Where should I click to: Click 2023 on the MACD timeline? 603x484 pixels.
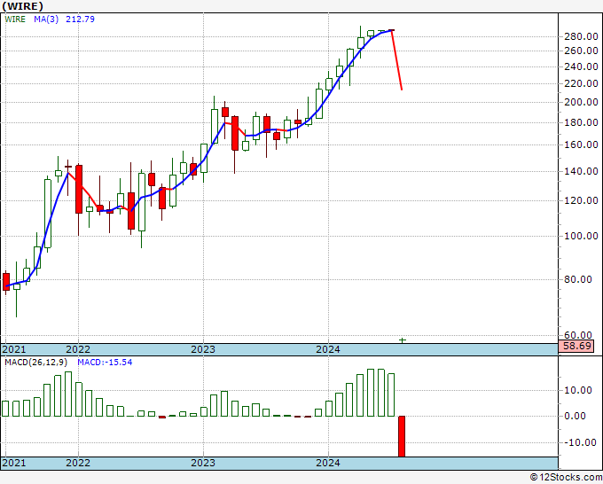[203, 463]
